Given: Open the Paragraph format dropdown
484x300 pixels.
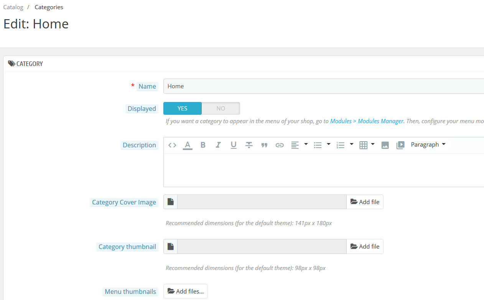Looking at the screenshot, I should pyautogui.click(x=428, y=145).
